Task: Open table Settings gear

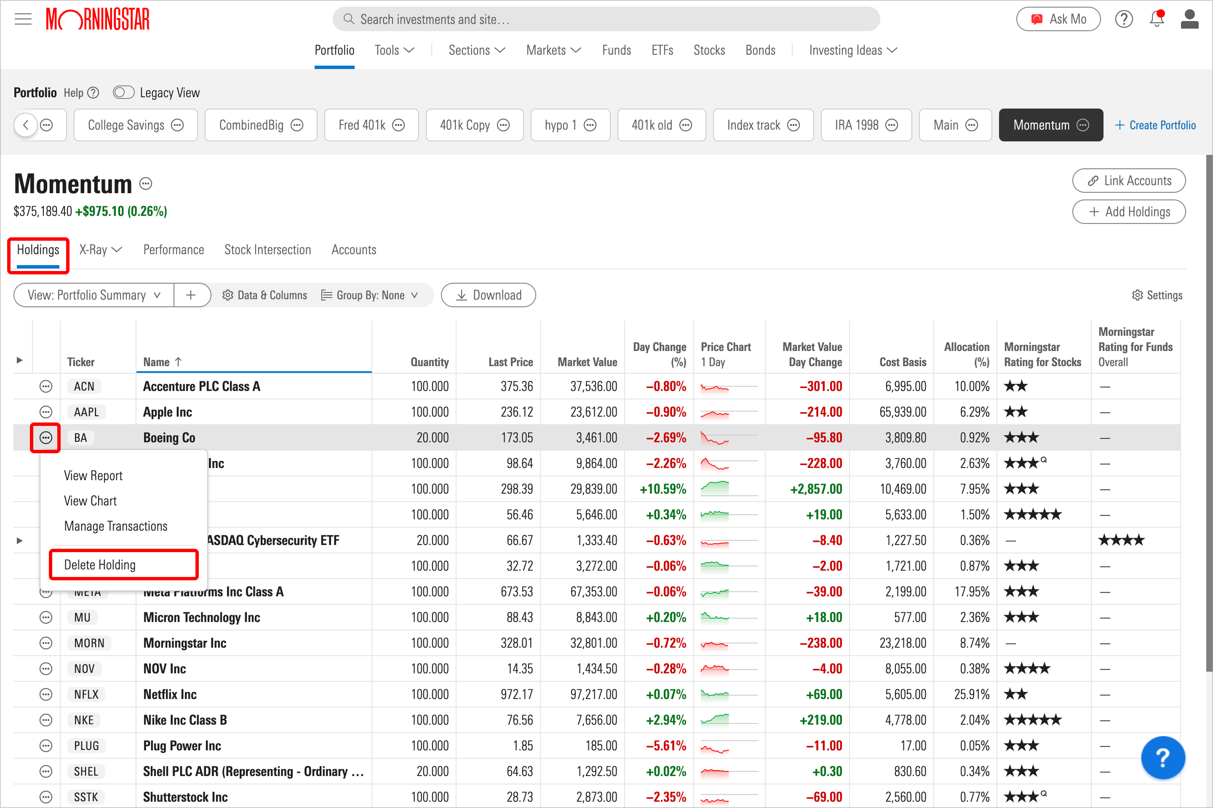Action: click(x=1157, y=295)
